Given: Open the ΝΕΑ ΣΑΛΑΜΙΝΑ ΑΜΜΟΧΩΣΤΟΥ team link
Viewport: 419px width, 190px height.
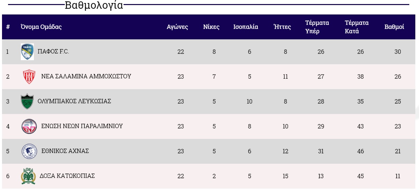Looking at the screenshot, I should pyautogui.click(x=86, y=76).
